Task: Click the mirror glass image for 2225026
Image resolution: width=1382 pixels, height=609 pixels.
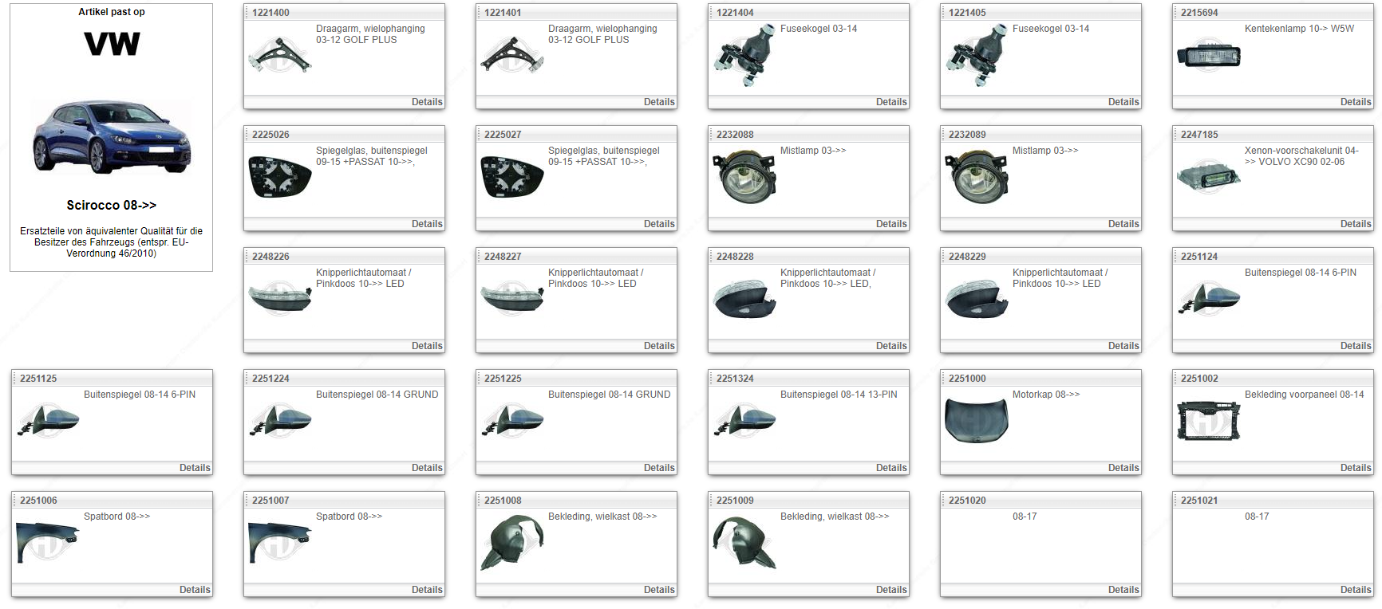Action: coord(279,177)
